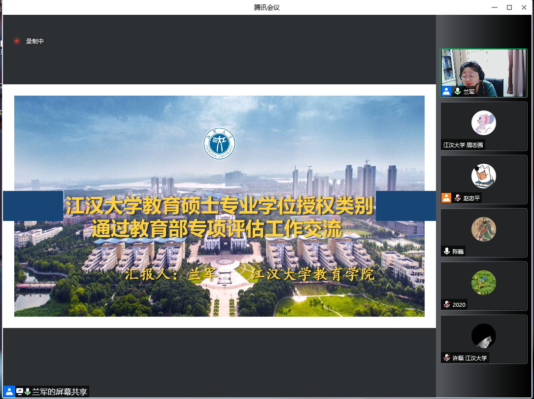Viewport: 534px width, 399px height.
Task: Click 陈巍's white microphone icon
Action: [x=446, y=251]
